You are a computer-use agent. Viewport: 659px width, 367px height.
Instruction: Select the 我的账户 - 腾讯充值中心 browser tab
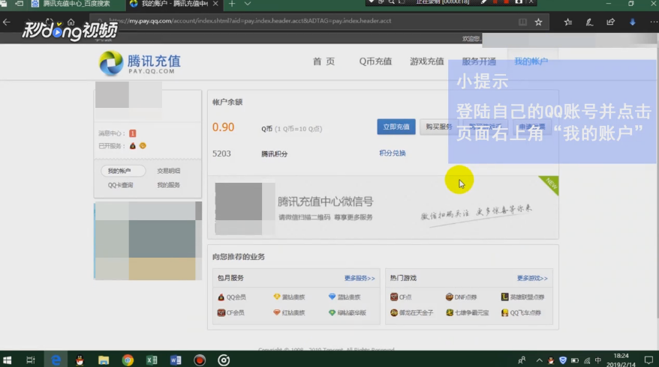pos(174,4)
